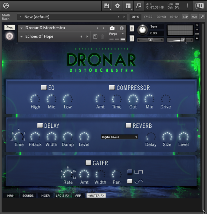Viewport: 207px width, 214px height.
Task: Open the Digital Growl reverb dropdown
Action: [x=119, y=137]
